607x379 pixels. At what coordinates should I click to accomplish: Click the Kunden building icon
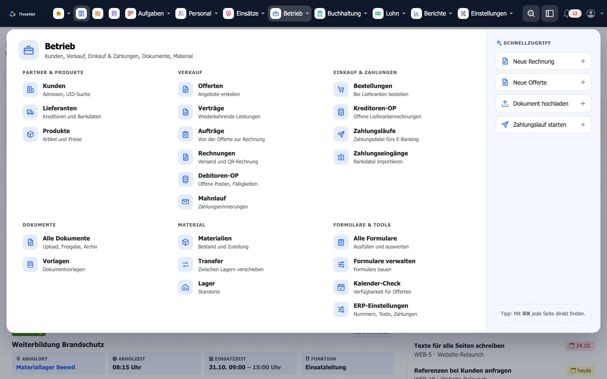(x=30, y=90)
